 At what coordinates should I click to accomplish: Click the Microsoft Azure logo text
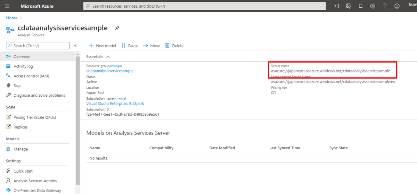[36, 6]
